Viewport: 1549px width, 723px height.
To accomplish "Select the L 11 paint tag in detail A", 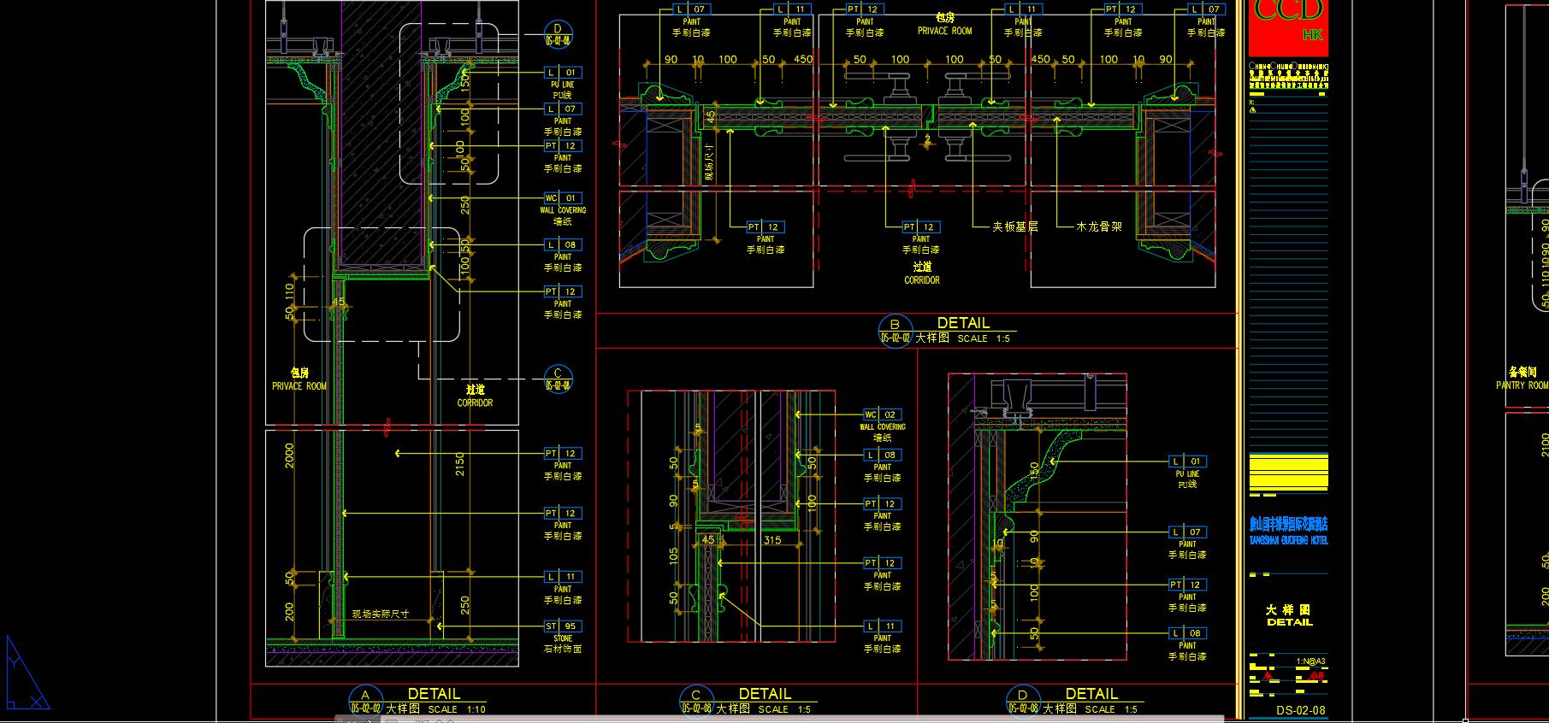I will coord(563,577).
